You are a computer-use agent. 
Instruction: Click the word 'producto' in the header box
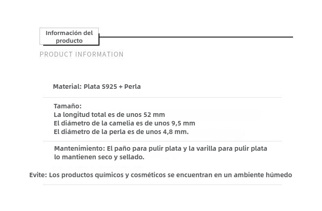click(x=69, y=41)
